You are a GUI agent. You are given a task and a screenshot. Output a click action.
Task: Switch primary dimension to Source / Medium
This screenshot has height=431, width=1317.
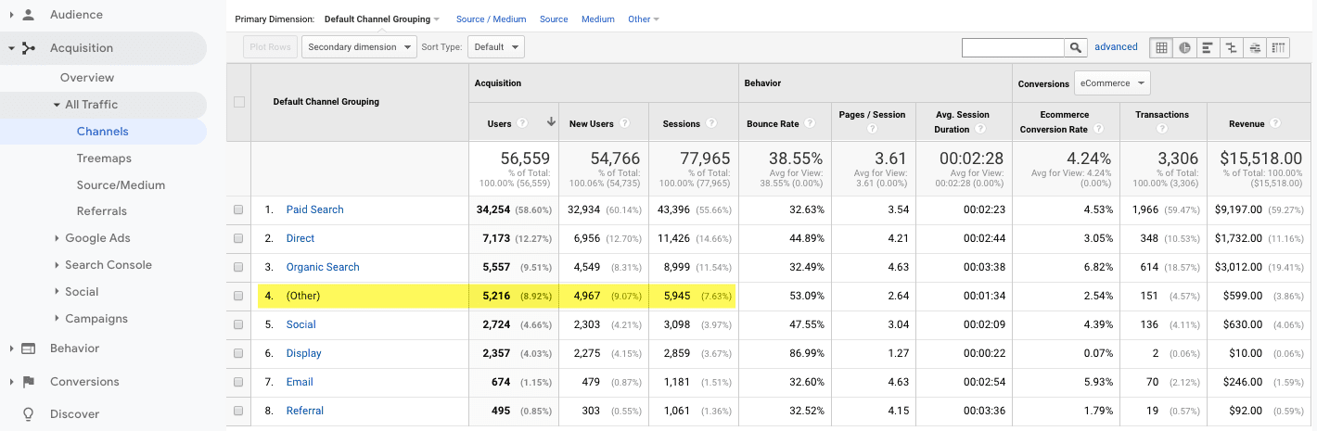coord(492,19)
